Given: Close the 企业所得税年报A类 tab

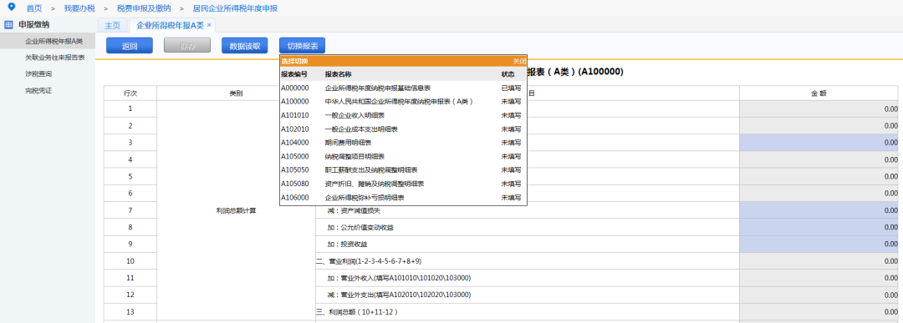Looking at the screenshot, I should 209,25.
